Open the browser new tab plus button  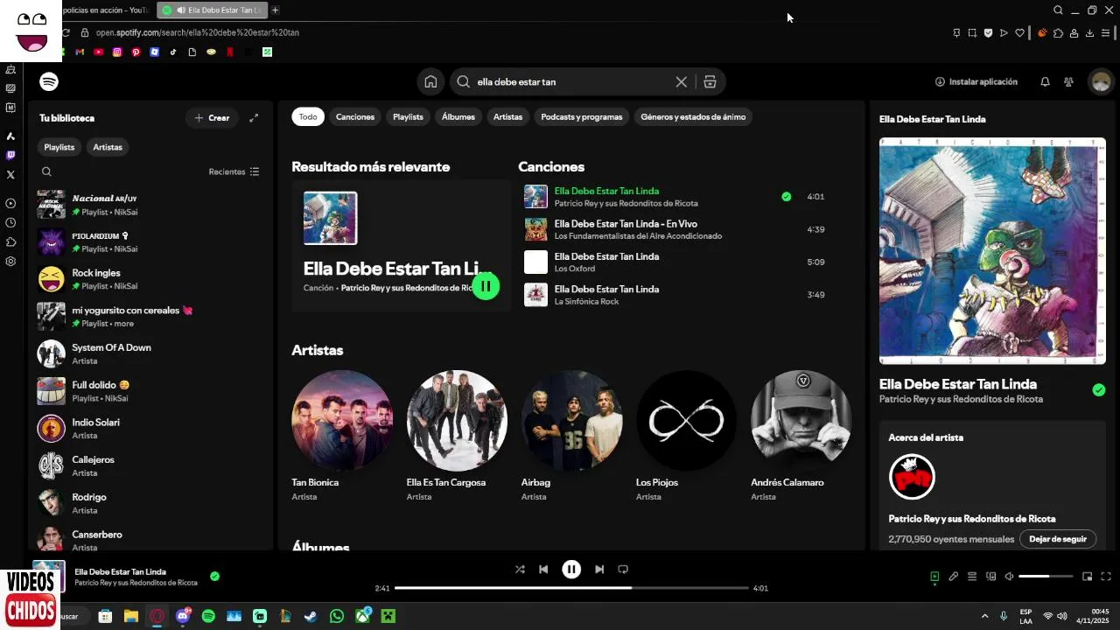pos(275,10)
